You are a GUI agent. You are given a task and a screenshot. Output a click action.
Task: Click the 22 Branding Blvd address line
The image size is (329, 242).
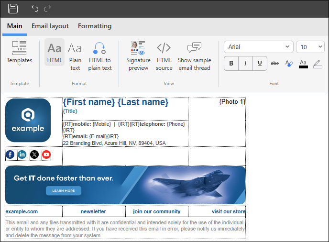tap(114, 143)
